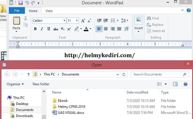Click the Copy icon in Clipboard group
The image size is (193, 119).
[x=26, y=25]
